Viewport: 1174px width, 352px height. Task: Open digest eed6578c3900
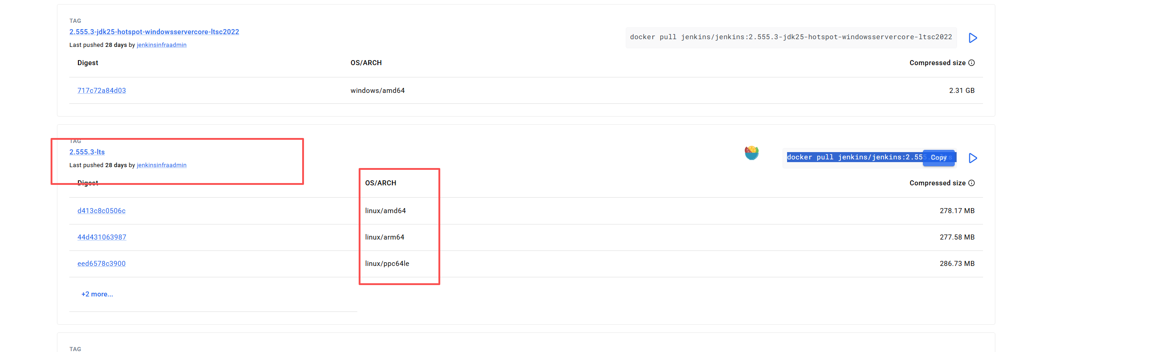(102, 264)
